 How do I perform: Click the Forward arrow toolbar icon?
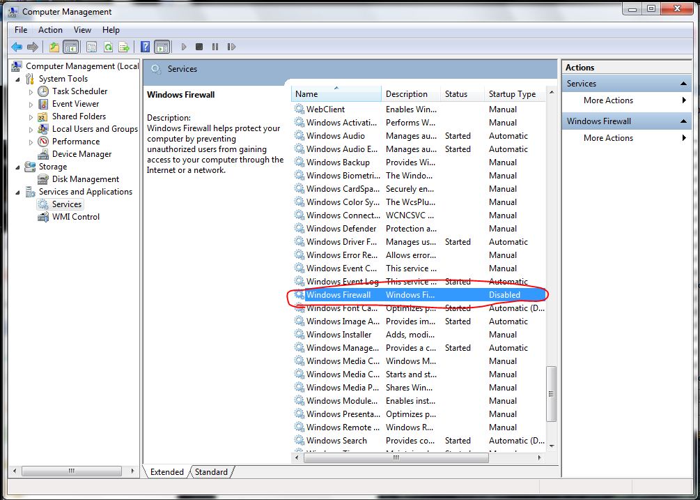point(33,47)
